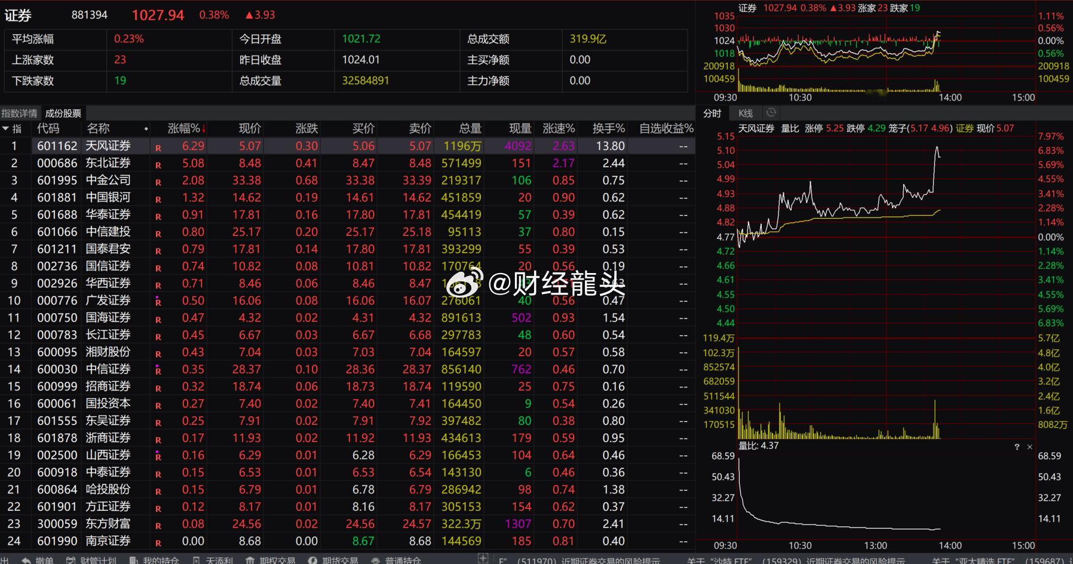The height and width of the screenshot is (564, 1073).
Task: Select the 东吴证券 stock name
Action: [x=108, y=421]
